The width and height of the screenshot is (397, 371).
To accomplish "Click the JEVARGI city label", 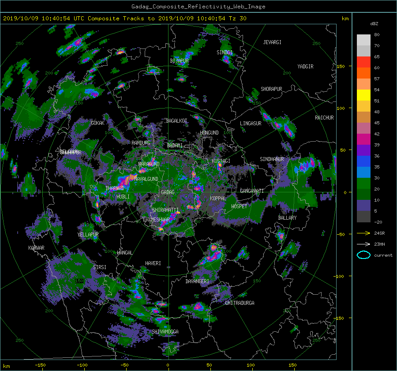I will pyautogui.click(x=272, y=42).
